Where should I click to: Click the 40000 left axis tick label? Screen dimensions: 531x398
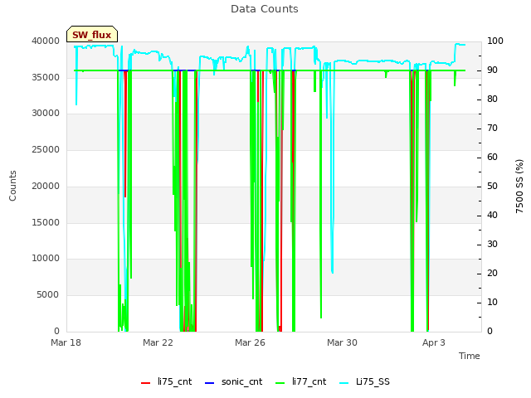[46, 41]
